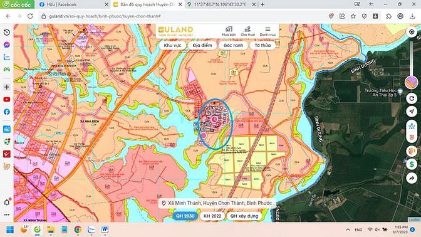Click the Góc ranh button
Viewport: 421px width, 237px height.
click(x=233, y=45)
